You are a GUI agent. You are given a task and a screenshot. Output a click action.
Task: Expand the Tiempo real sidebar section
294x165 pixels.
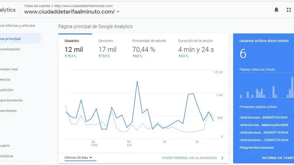pyautogui.click(x=9, y=69)
